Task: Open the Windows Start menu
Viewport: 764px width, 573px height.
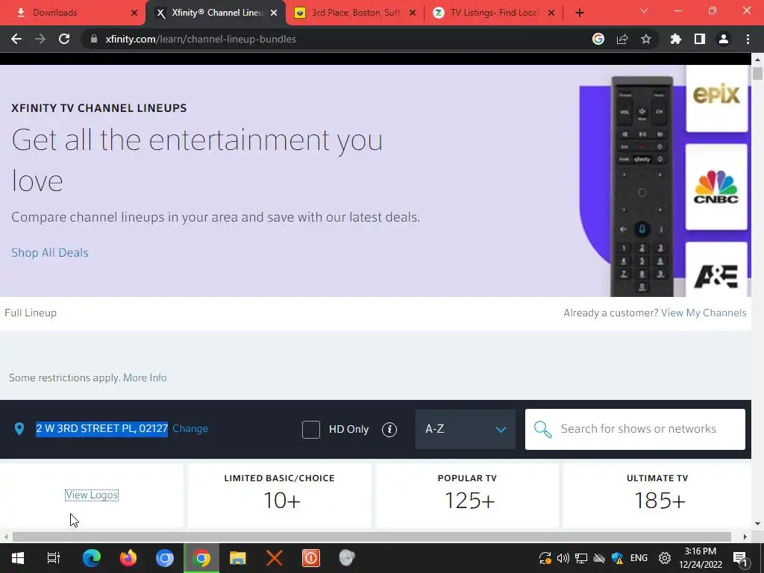Action: [18, 558]
